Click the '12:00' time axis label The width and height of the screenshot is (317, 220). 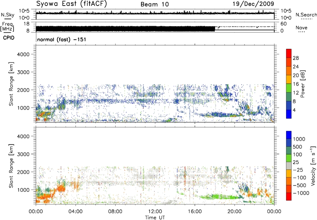click(155, 212)
